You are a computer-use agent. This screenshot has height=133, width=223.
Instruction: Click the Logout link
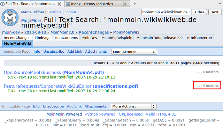tap(70, 12)
